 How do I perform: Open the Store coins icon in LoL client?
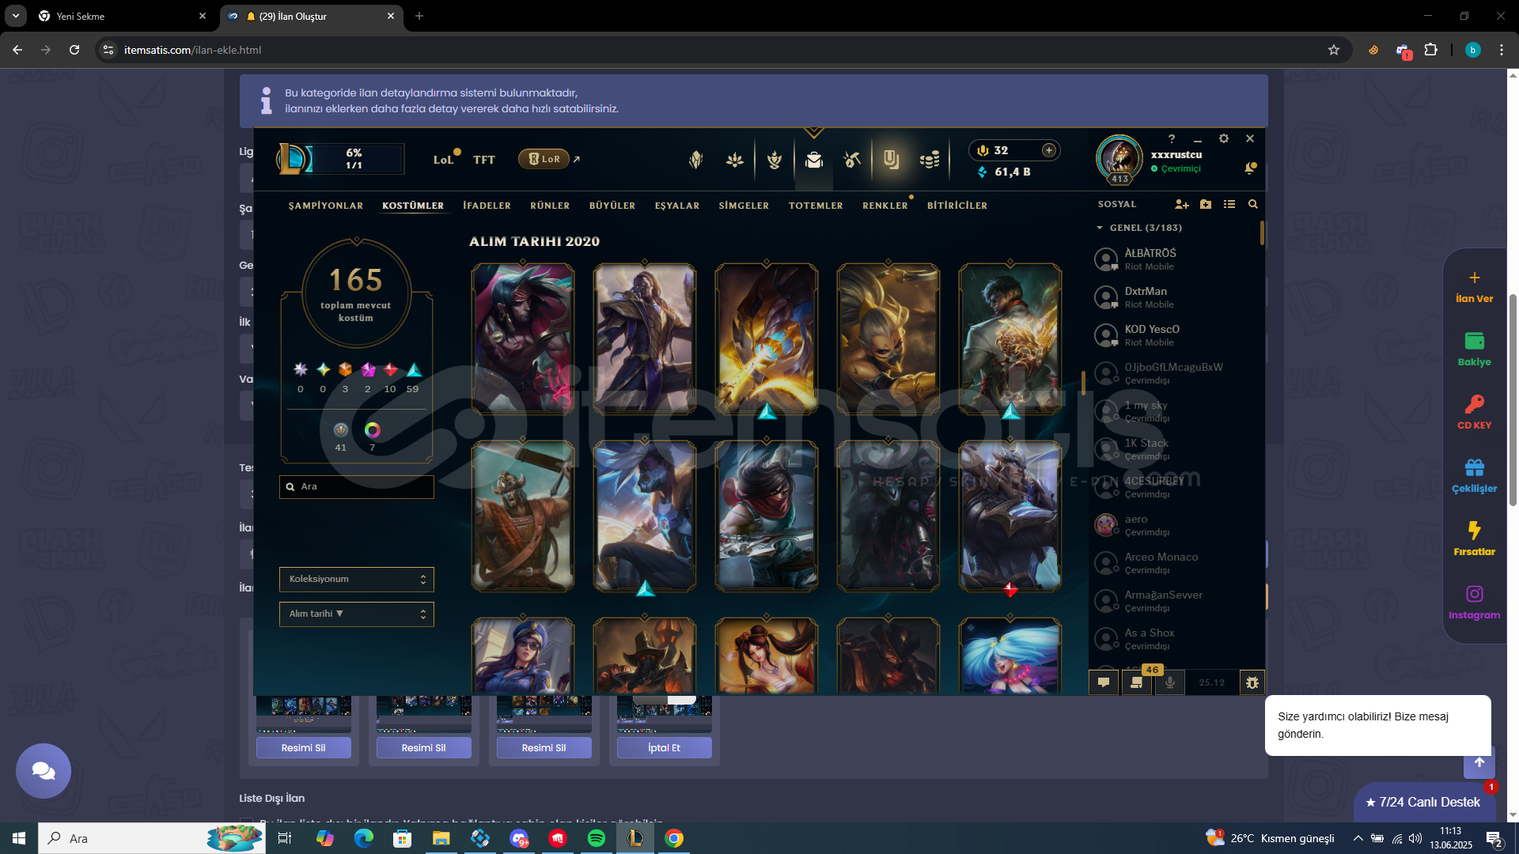click(x=930, y=160)
